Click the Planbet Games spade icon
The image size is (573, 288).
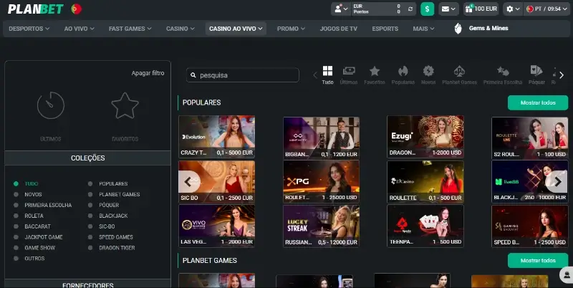click(x=459, y=75)
